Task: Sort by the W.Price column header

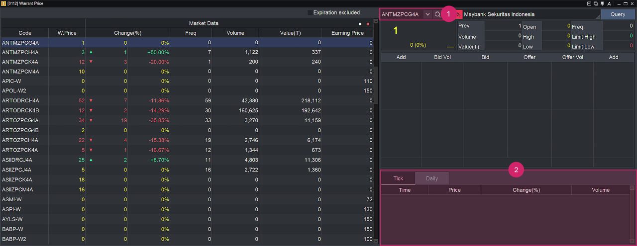Action: click(x=67, y=33)
